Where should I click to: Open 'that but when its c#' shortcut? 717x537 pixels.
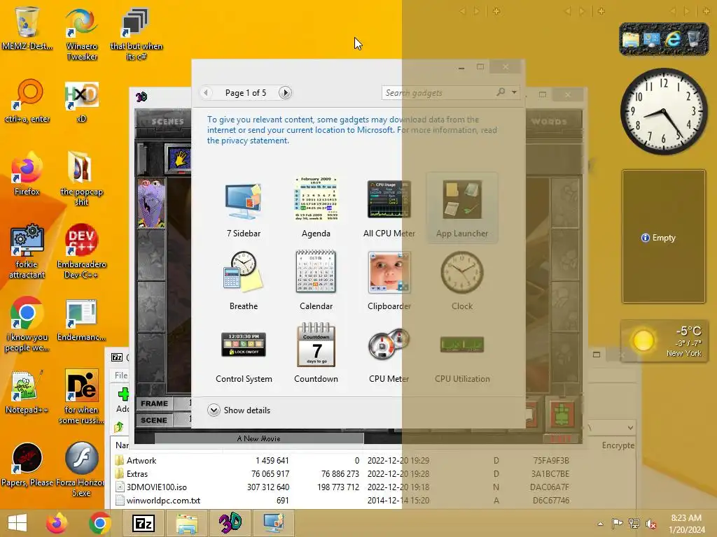click(137, 33)
